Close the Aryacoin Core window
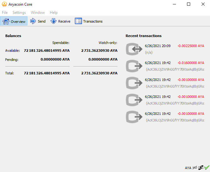Viewport: 210px width, 172px height. [x=203, y=4]
